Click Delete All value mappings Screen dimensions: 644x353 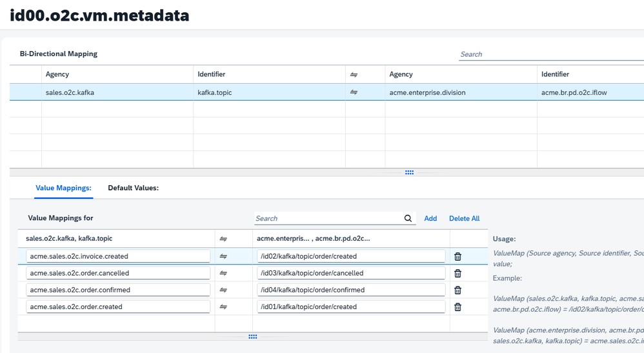click(464, 218)
